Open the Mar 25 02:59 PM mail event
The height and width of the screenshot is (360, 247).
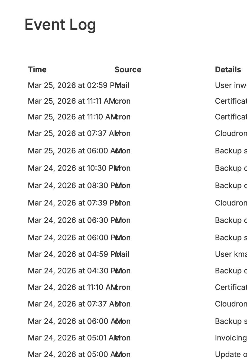tap(231, 86)
